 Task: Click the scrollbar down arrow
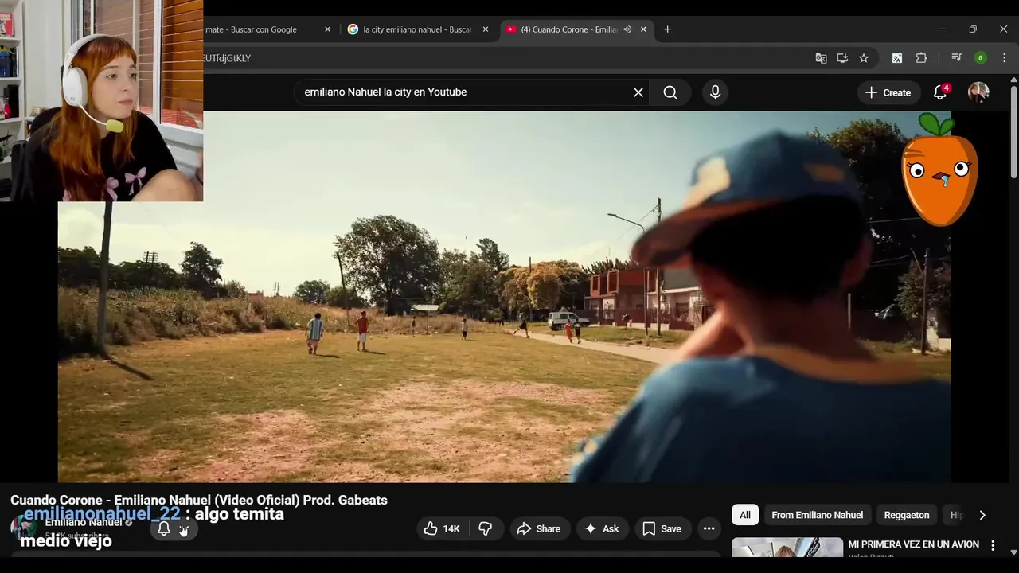[1013, 551]
